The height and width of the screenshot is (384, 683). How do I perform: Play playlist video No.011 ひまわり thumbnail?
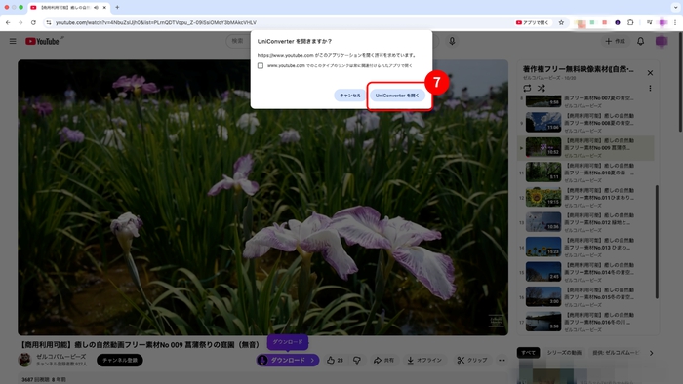[543, 197]
